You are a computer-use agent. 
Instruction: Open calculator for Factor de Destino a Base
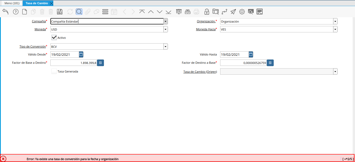(270, 63)
